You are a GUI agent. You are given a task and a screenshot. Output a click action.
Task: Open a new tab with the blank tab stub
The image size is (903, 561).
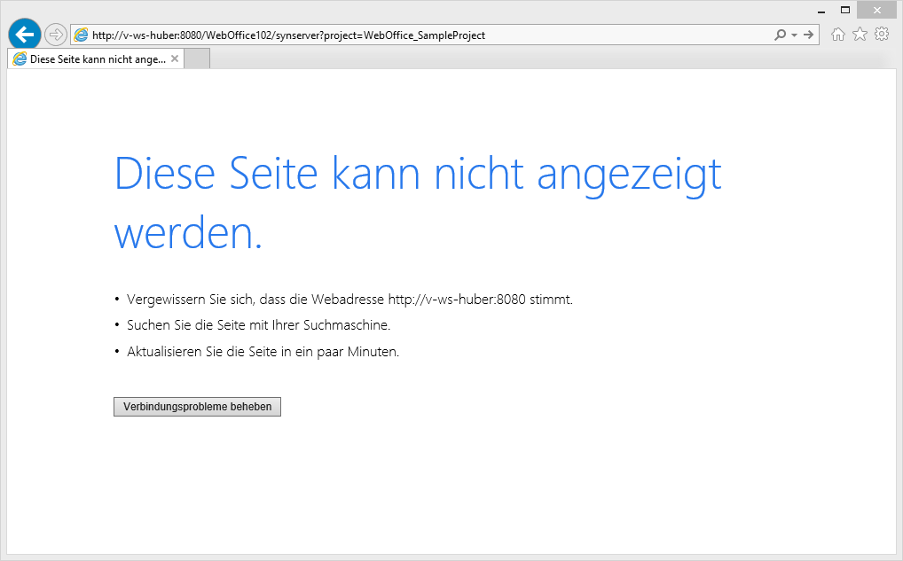pyautogui.click(x=197, y=58)
